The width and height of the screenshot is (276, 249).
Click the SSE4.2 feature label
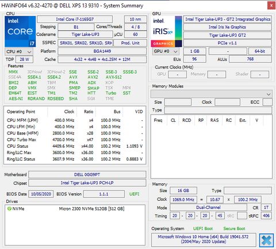click(54, 77)
